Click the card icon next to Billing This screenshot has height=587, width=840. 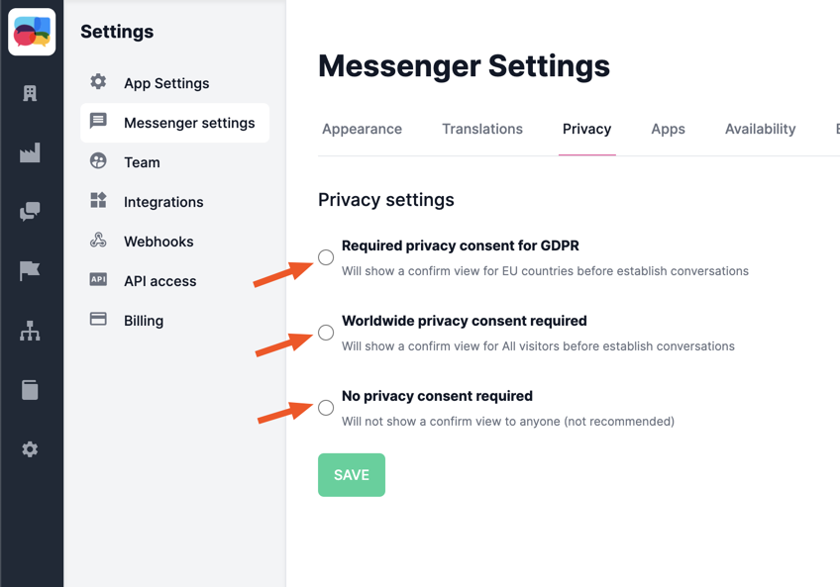98,320
